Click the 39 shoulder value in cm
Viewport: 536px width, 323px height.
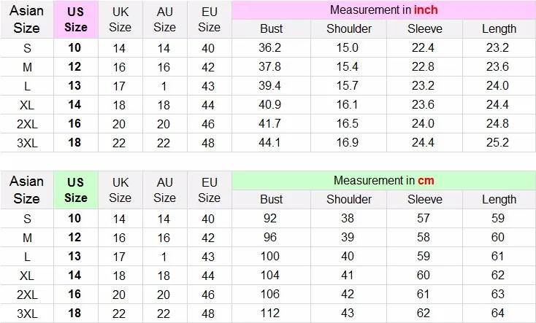click(x=348, y=237)
